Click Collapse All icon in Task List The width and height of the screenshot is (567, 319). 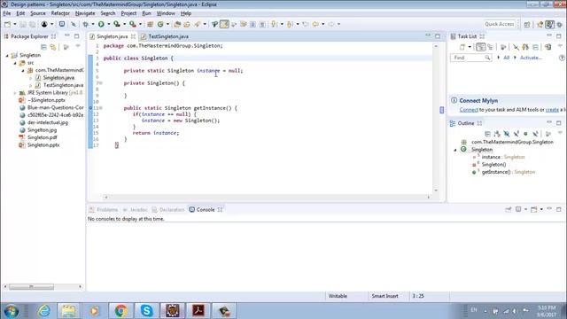tap(535, 47)
